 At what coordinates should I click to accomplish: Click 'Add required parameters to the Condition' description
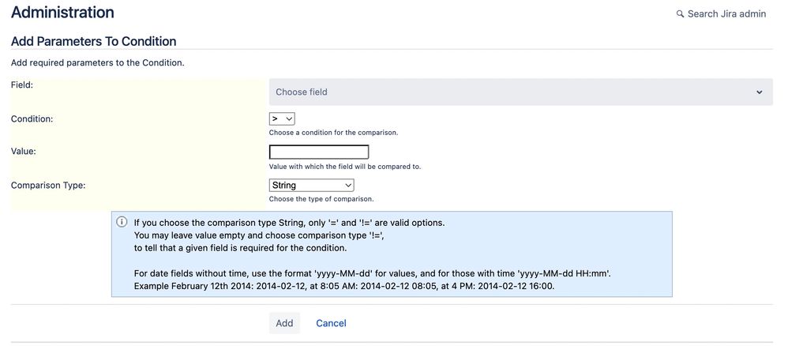coord(98,63)
